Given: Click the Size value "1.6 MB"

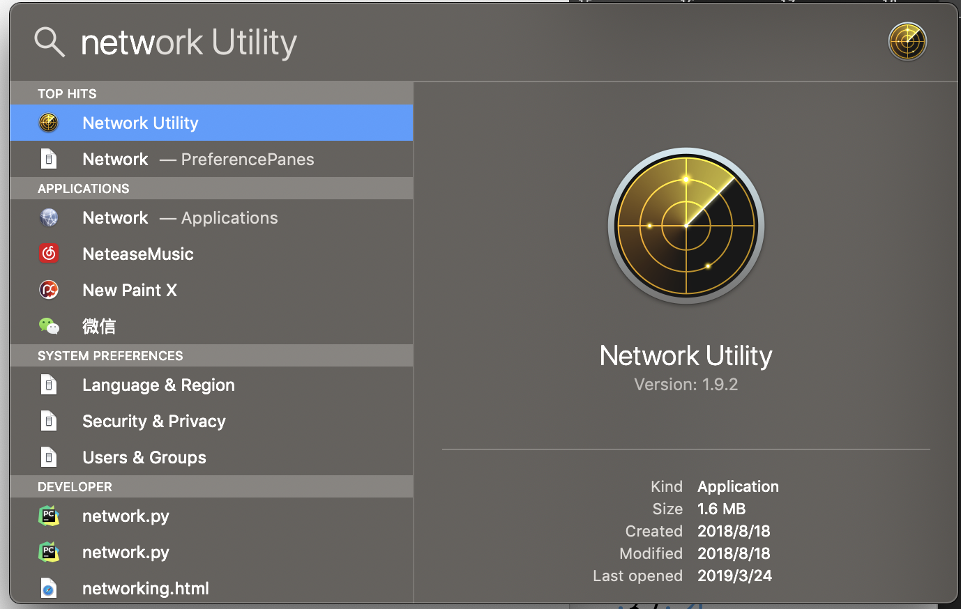Looking at the screenshot, I should tap(722, 509).
